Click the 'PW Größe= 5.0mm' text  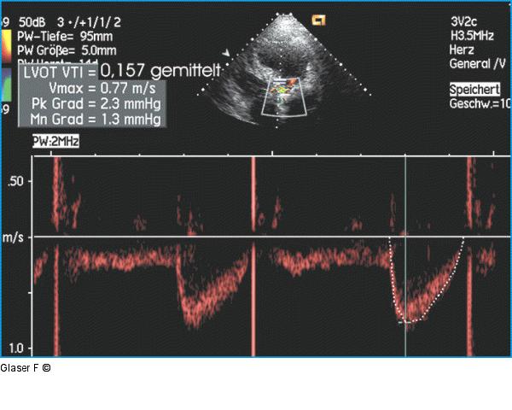(x=67, y=50)
